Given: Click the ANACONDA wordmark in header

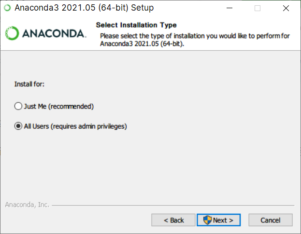Looking at the screenshot, I should (x=54, y=34).
